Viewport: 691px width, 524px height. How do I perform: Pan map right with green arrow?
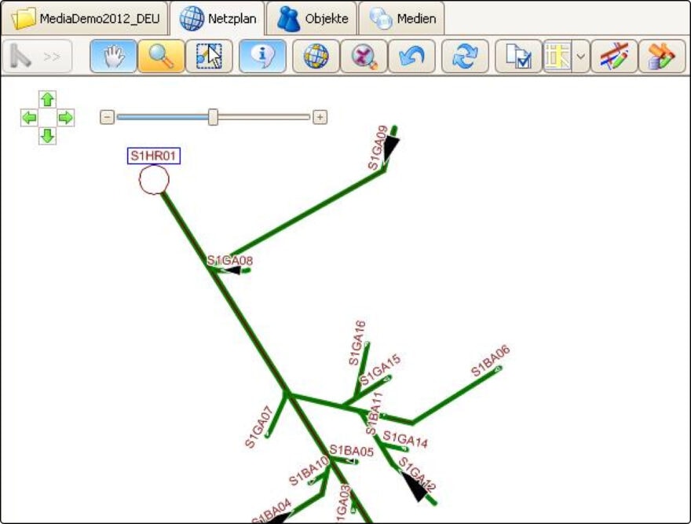pos(66,118)
